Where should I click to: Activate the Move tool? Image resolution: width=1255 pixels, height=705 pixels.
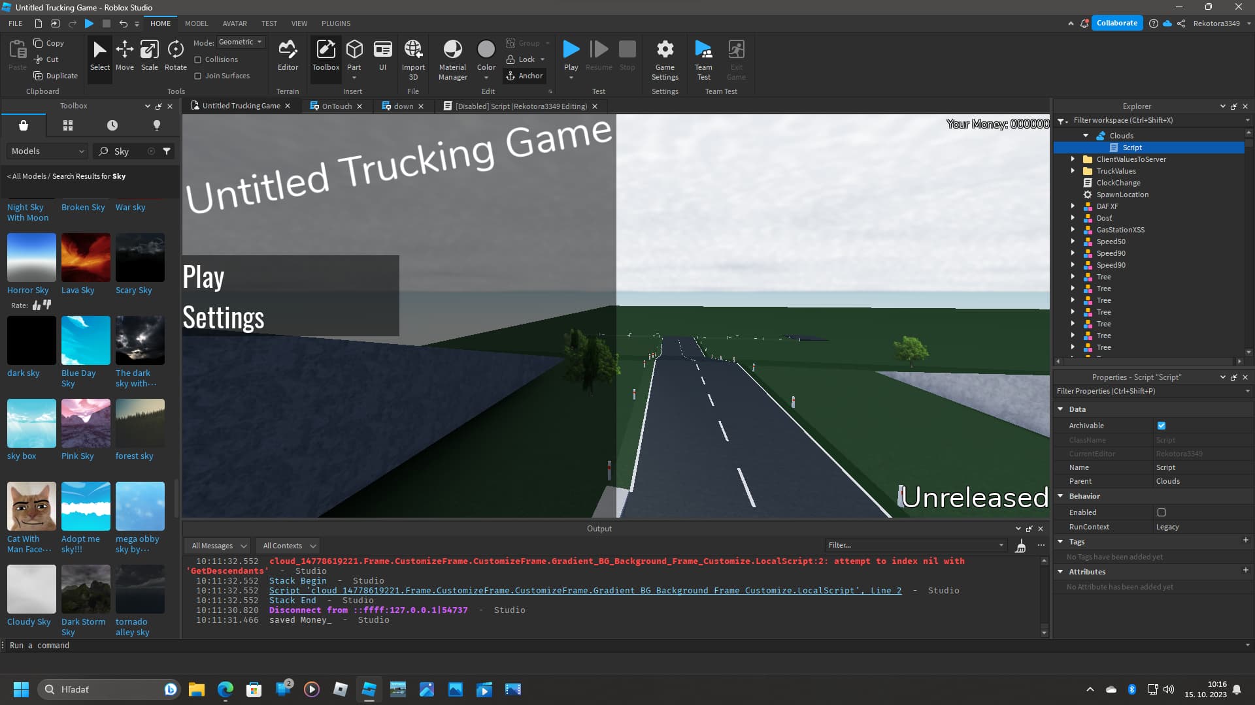pos(124,55)
